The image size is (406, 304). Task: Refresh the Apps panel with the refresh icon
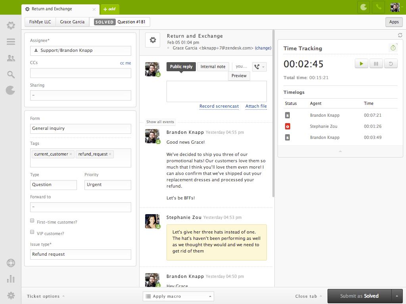click(400, 35)
